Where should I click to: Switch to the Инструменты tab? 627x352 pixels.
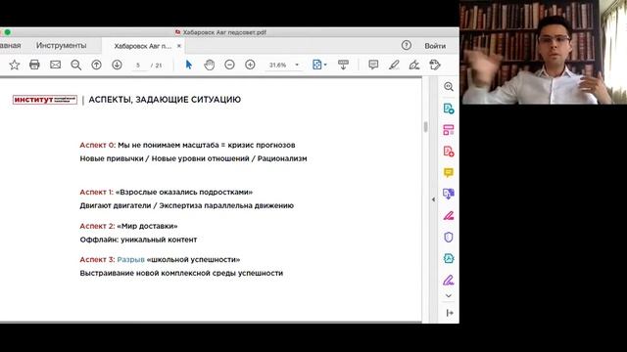[x=61, y=46]
